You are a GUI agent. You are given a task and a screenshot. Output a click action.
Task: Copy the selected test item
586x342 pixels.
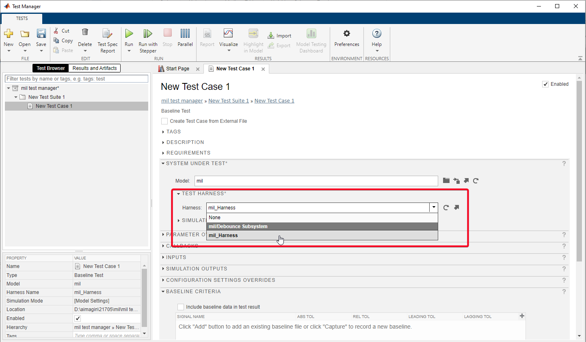(63, 41)
